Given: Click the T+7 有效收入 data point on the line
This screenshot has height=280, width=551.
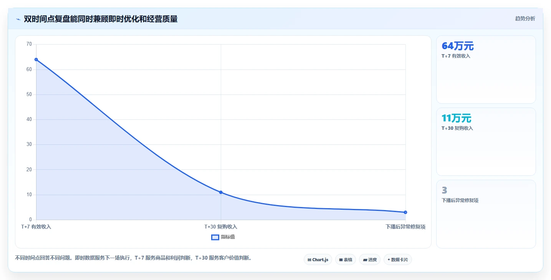Looking at the screenshot, I should coord(36,60).
